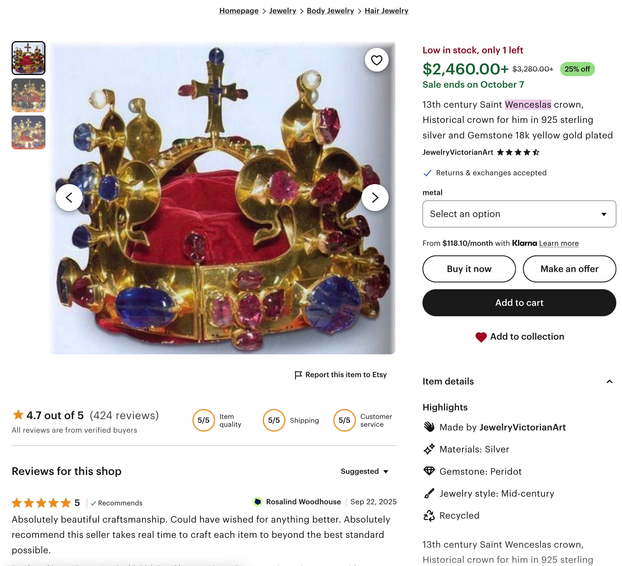Click the report flag icon
The image size is (622, 566).
click(x=298, y=375)
